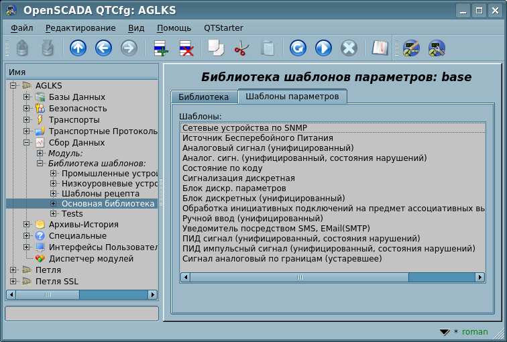
Task: Click the Save to database toolbar icon
Action: [48, 48]
